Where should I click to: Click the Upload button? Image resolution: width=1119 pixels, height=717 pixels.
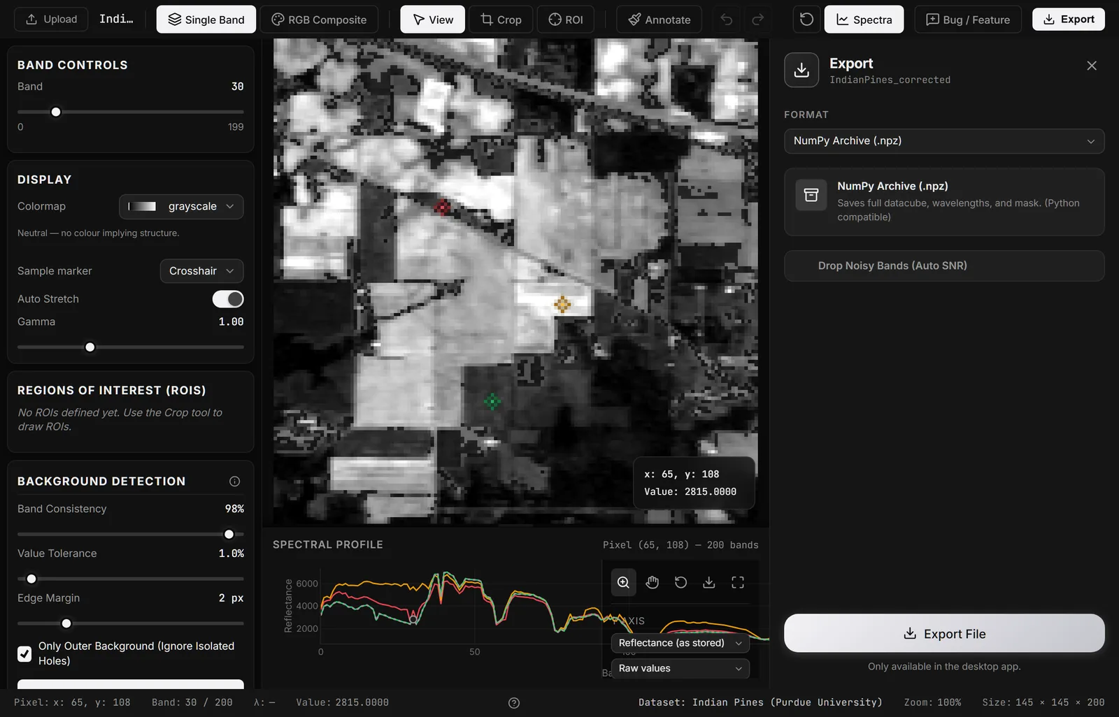click(51, 20)
